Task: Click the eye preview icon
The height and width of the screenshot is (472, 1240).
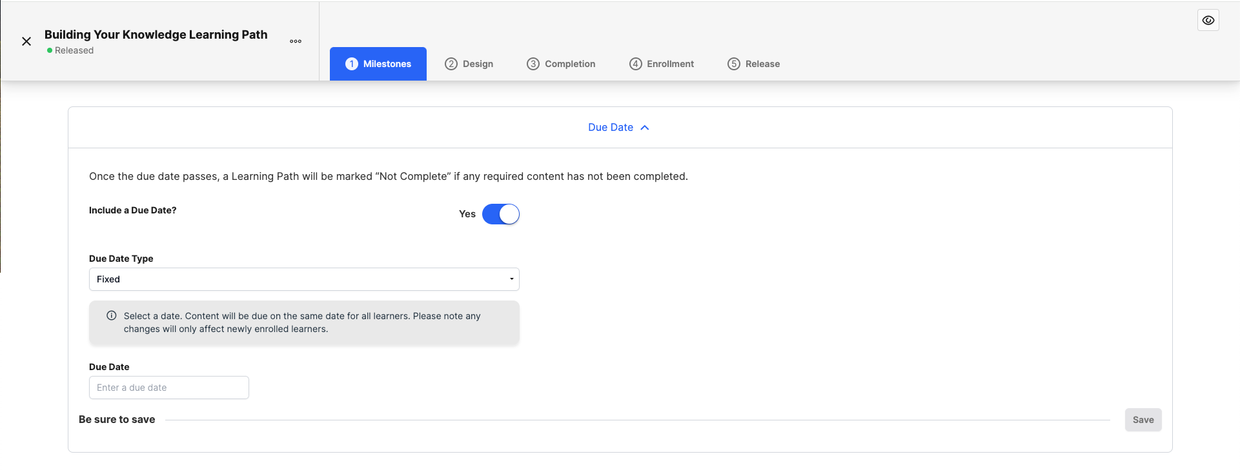Action: tap(1208, 21)
